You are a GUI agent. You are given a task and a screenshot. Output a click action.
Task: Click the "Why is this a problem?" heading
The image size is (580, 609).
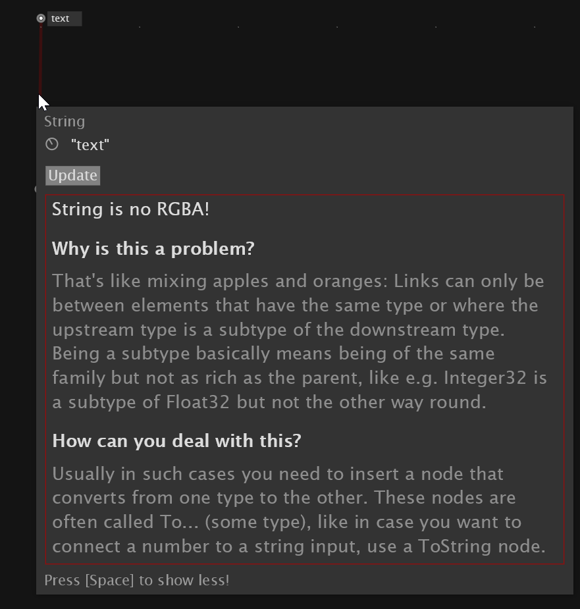click(153, 249)
